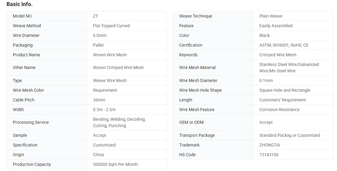Image resolution: width=337 pixels, height=171 pixels.
Task: Select the Pallet packaging value
Action: 98,45
